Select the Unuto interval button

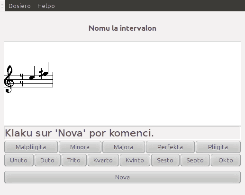point(19,160)
